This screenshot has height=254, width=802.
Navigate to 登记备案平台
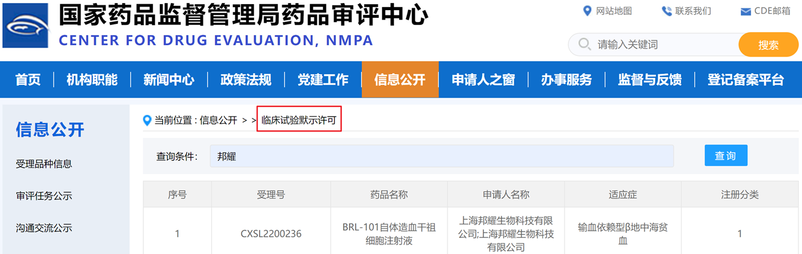coord(745,80)
